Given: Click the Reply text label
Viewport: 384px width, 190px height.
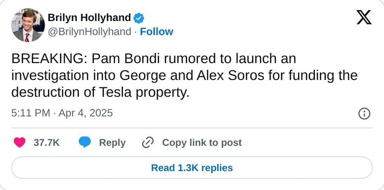Looking at the screenshot, I should [x=112, y=143].
